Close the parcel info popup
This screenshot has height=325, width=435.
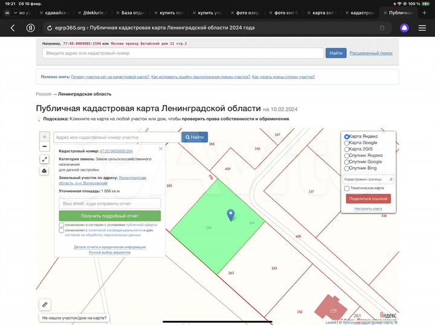pos(161,149)
